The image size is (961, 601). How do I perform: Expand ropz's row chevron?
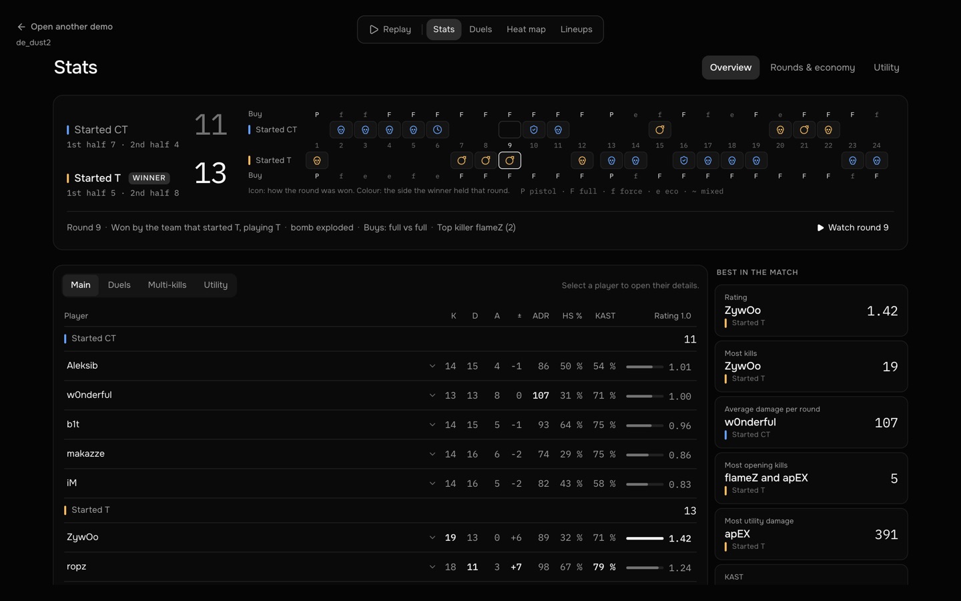tap(432, 567)
